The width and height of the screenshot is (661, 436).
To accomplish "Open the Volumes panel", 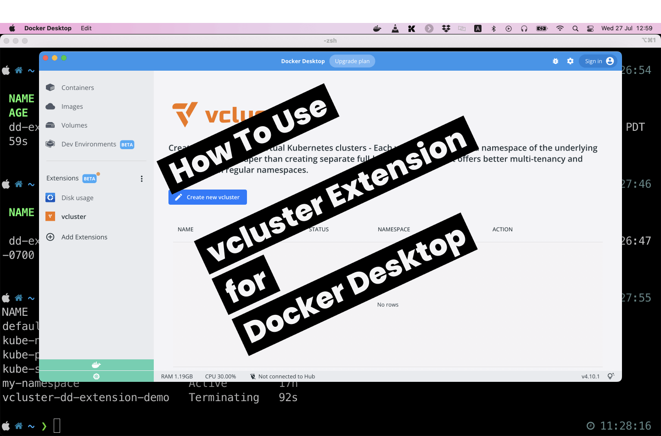I will click(x=74, y=125).
